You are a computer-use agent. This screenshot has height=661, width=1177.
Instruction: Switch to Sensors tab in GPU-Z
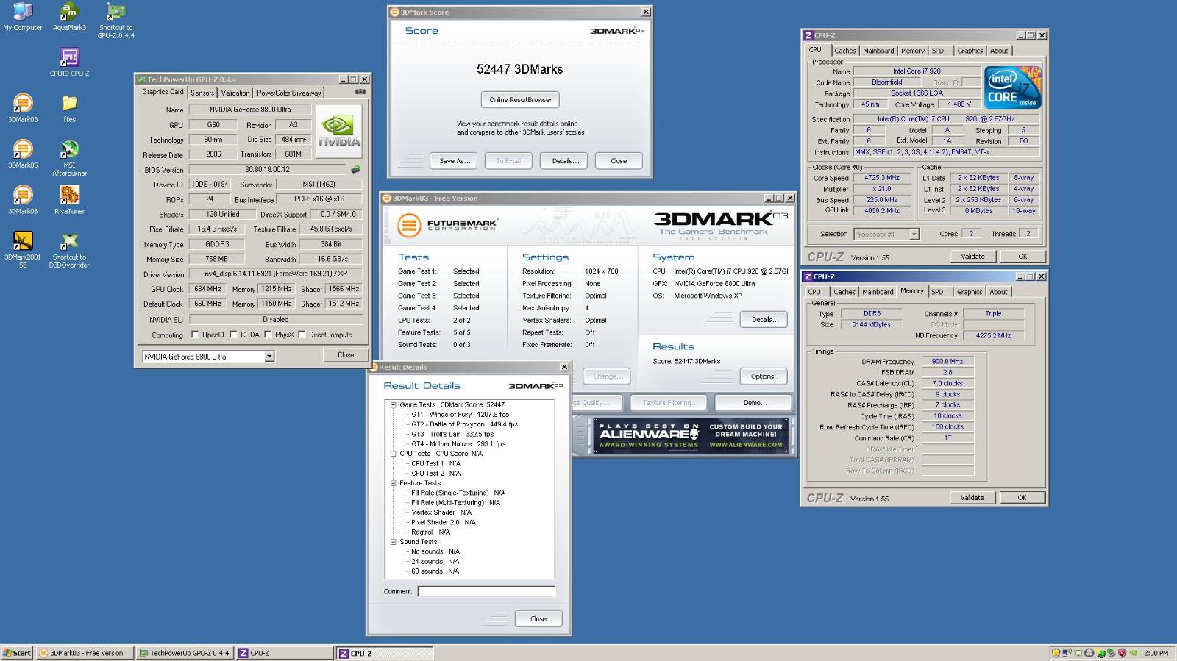tap(202, 93)
